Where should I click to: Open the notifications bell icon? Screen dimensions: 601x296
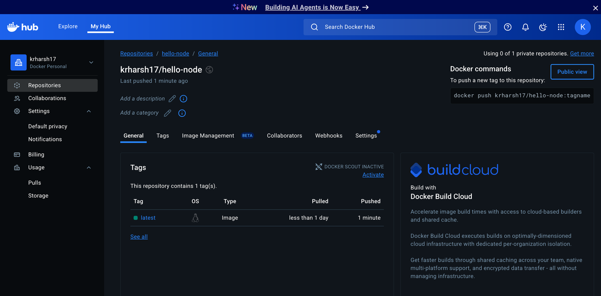tap(525, 27)
